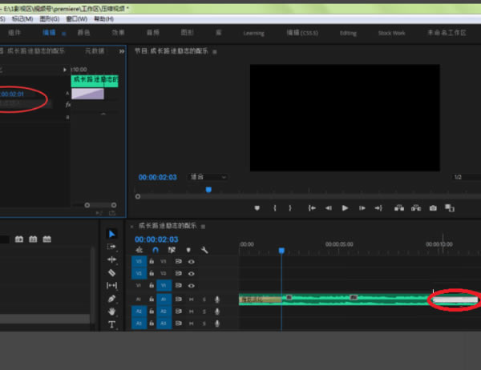Screen dimensions: 481x370
Task: Toggle the timeline snap magnet icon
Action: click(x=156, y=251)
